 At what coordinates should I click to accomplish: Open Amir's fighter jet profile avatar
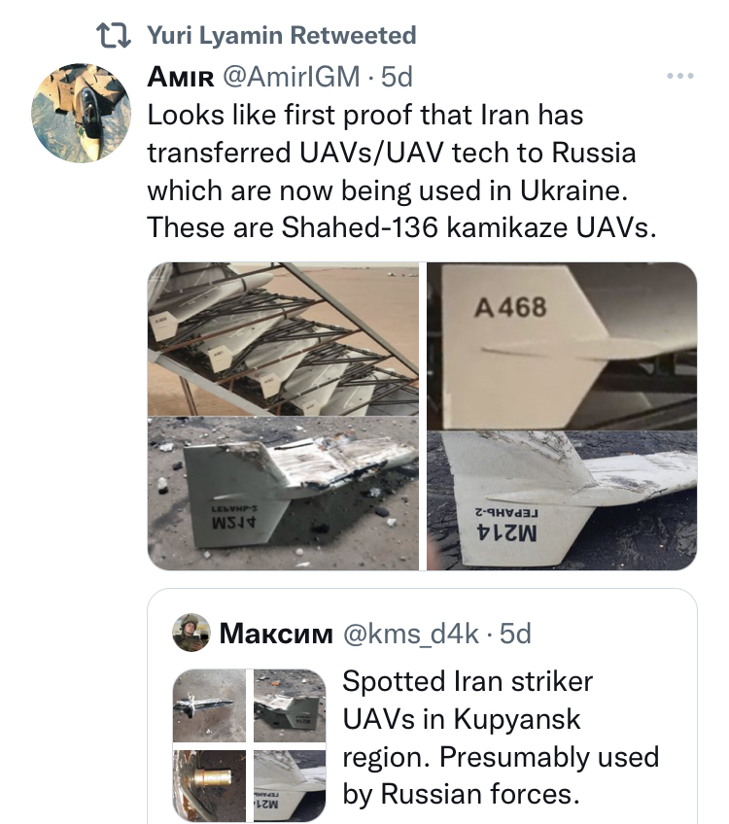[x=81, y=113]
